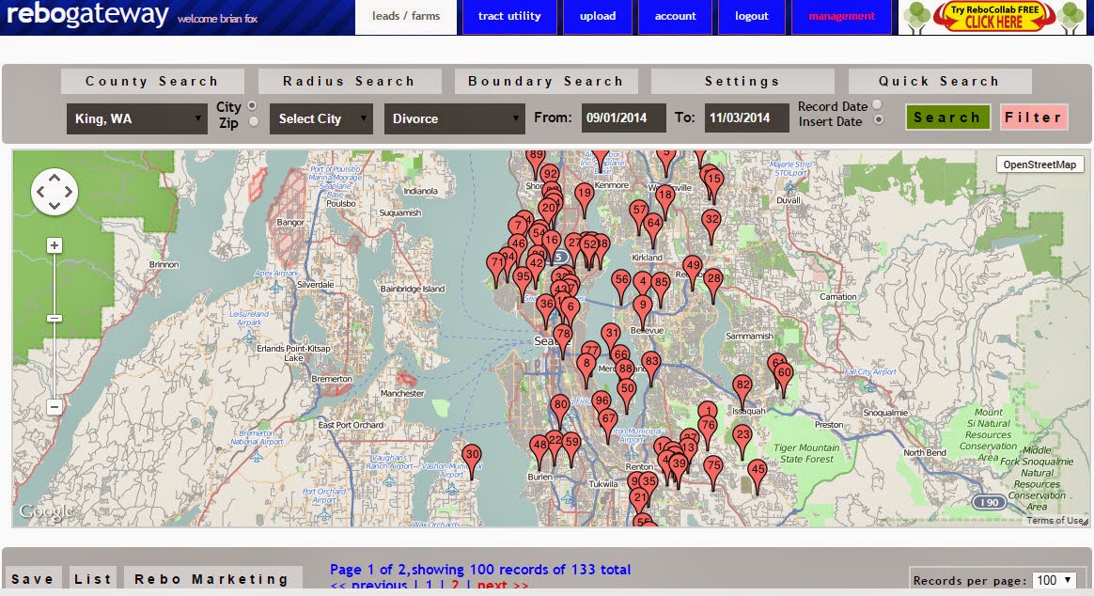1094x596 pixels.
Task: Click the pink Filter button
Action: [x=1033, y=118]
